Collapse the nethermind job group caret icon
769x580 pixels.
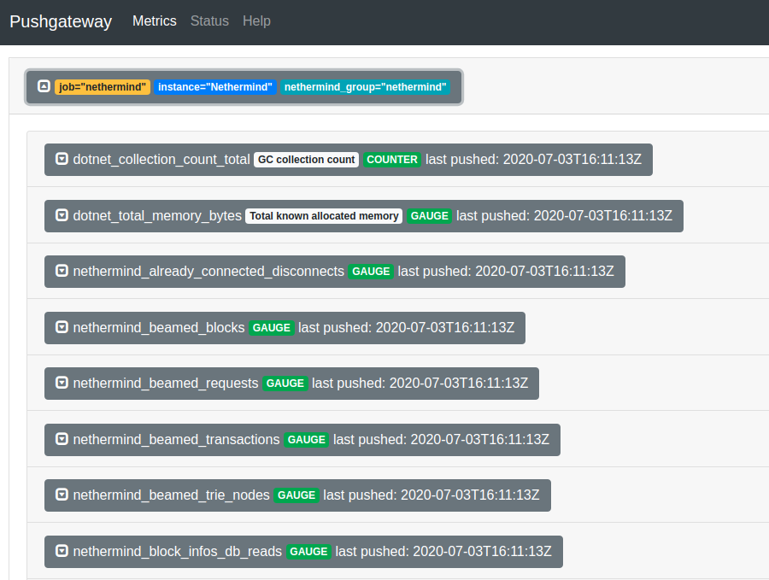(44, 86)
